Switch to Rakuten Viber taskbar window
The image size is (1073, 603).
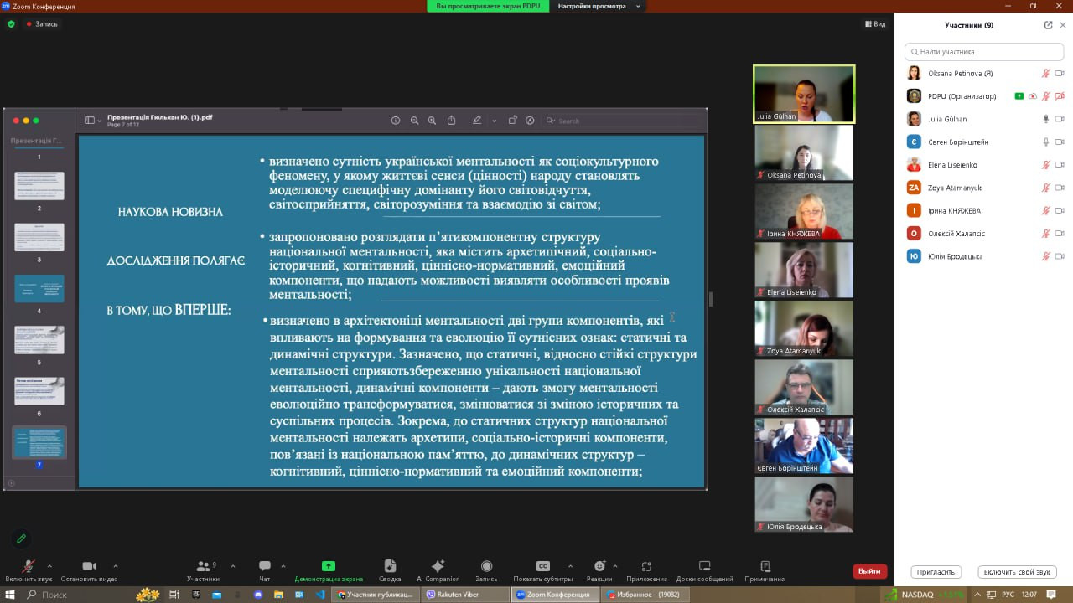tap(465, 595)
